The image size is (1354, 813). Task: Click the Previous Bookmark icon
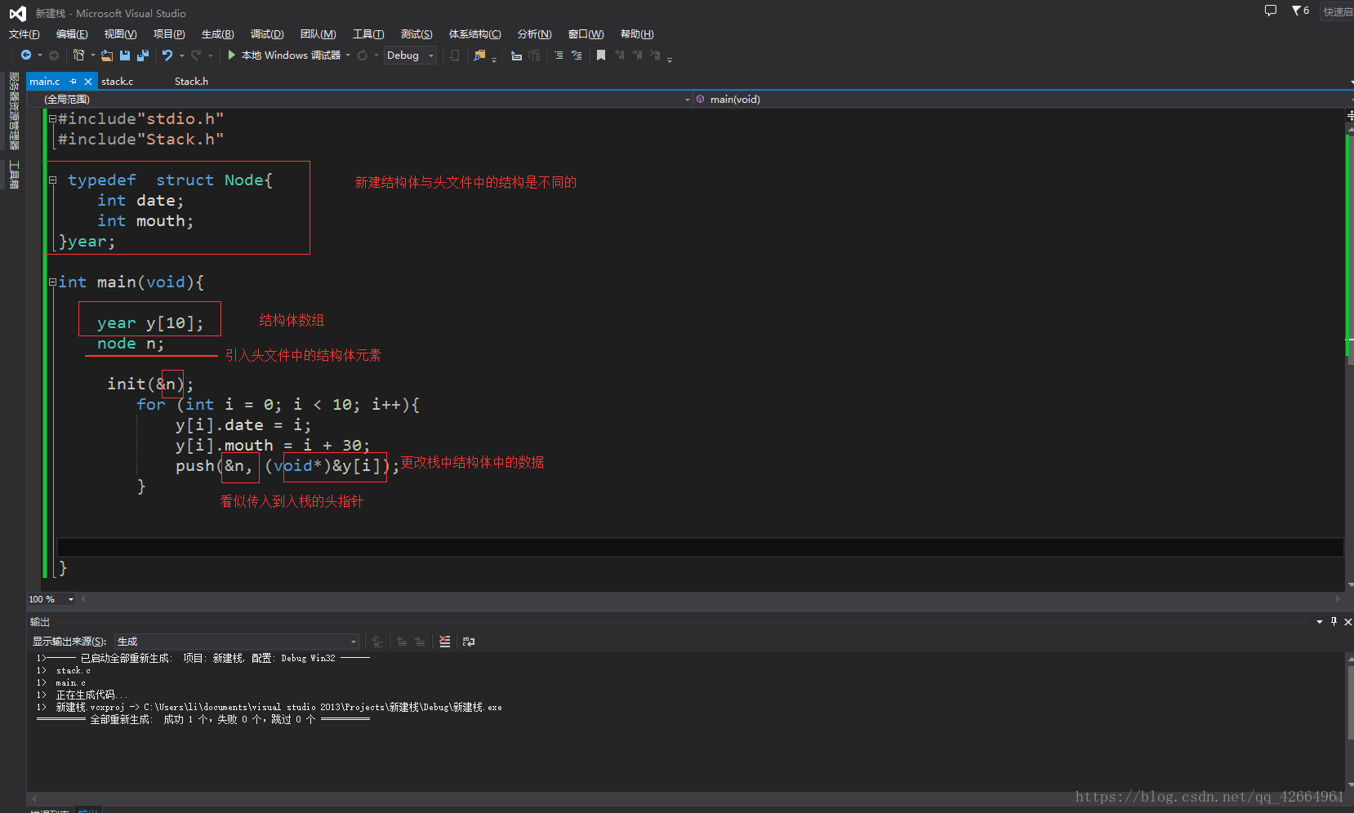tap(620, 56)
